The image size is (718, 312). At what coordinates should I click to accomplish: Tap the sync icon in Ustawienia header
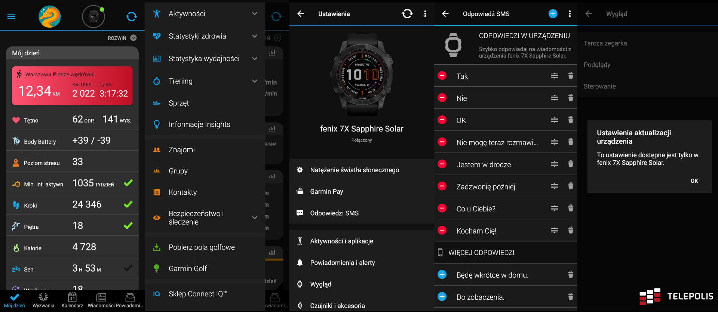click(407, 14)
